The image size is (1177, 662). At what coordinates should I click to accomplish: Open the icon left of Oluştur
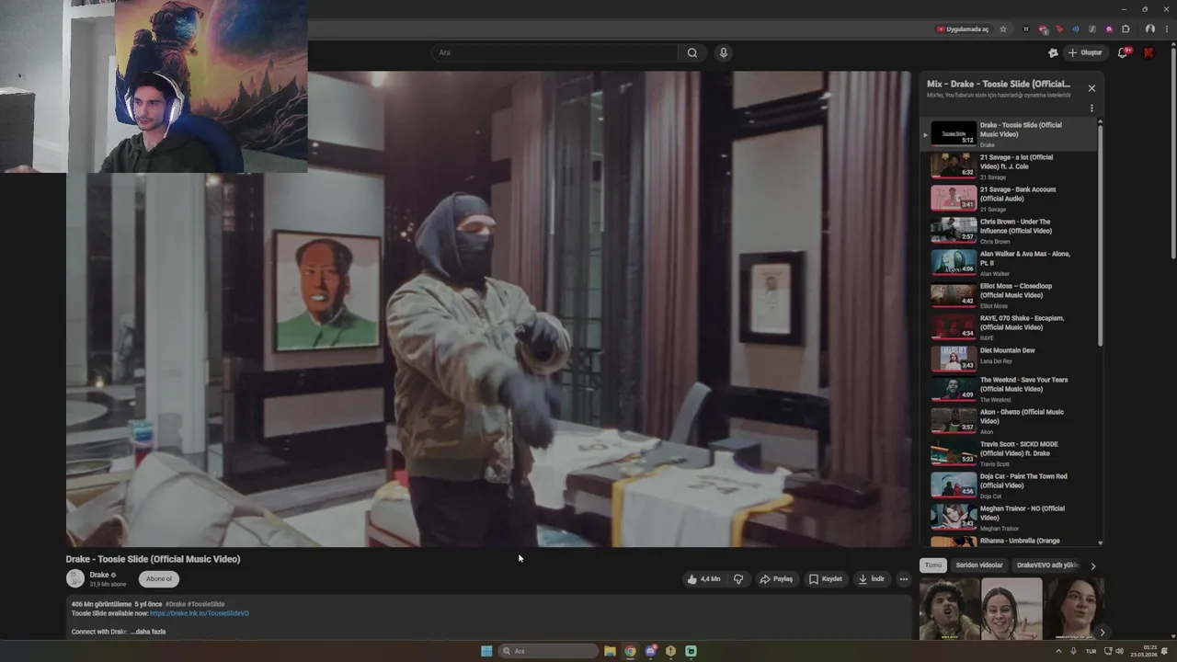tap(1053, 52)
